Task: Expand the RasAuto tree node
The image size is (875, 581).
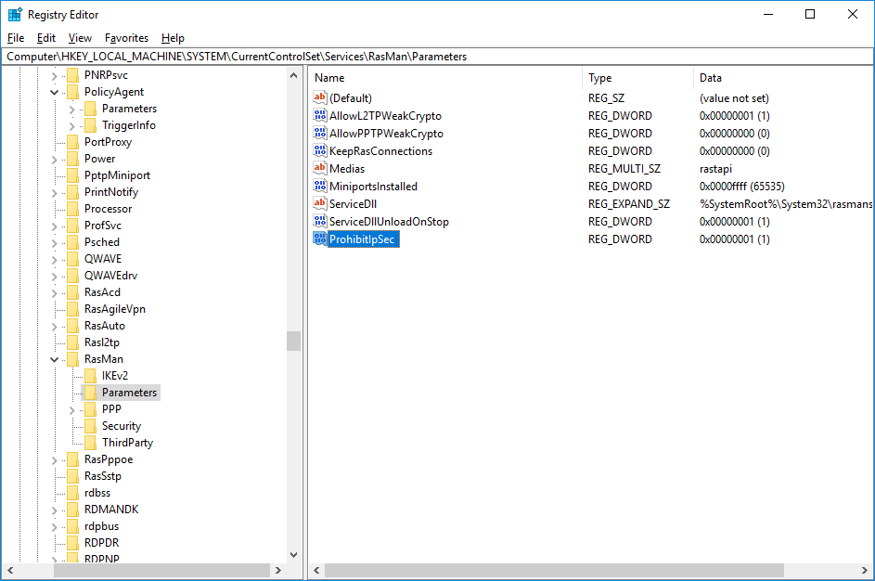Action: (x=54, y=327)
